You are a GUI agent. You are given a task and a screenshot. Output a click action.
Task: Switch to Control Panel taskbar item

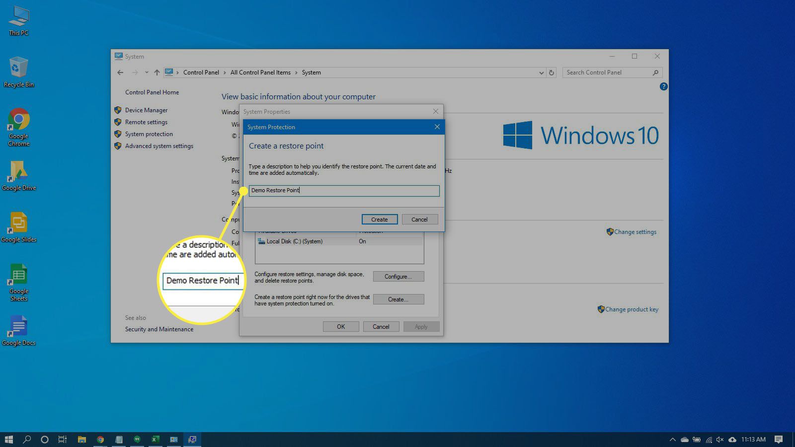tap(174, 439)
